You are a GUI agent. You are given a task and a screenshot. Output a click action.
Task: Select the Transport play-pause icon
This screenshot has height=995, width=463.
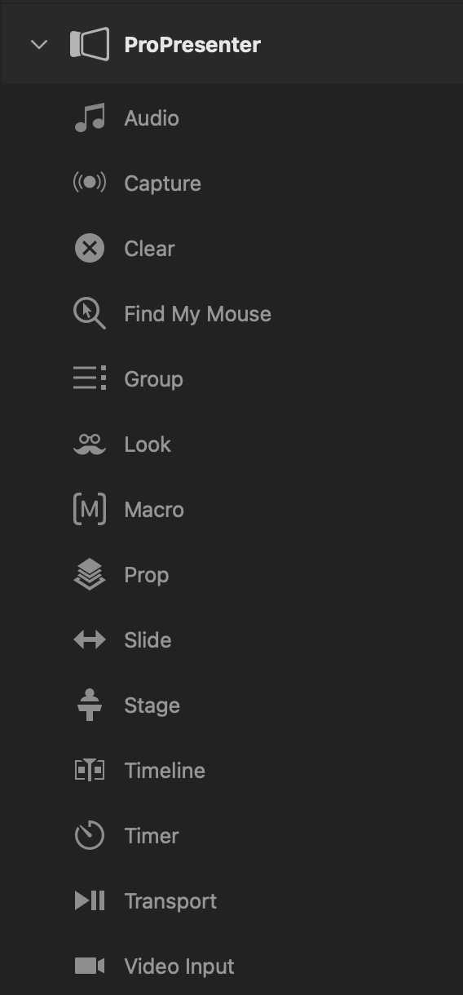click(x=90, y=901)
